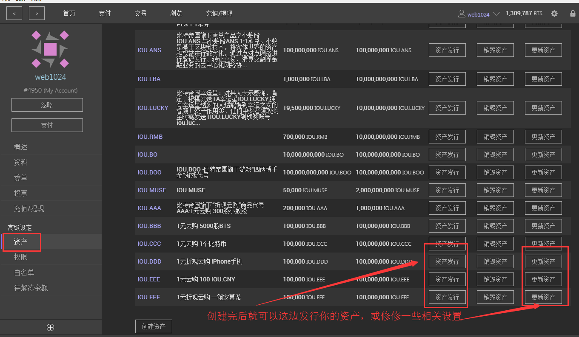Click the web1024 account avatar identicon
The width and height of the screenshot is (579, 337).
[50, 49]
